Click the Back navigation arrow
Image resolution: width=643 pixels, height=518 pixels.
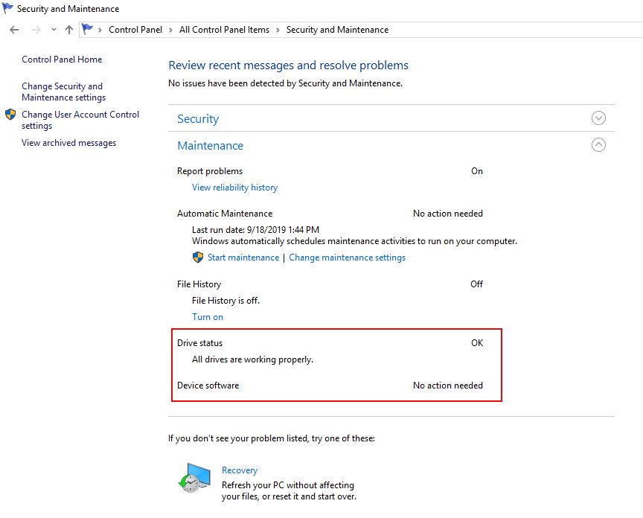click(x=14, y=30)
